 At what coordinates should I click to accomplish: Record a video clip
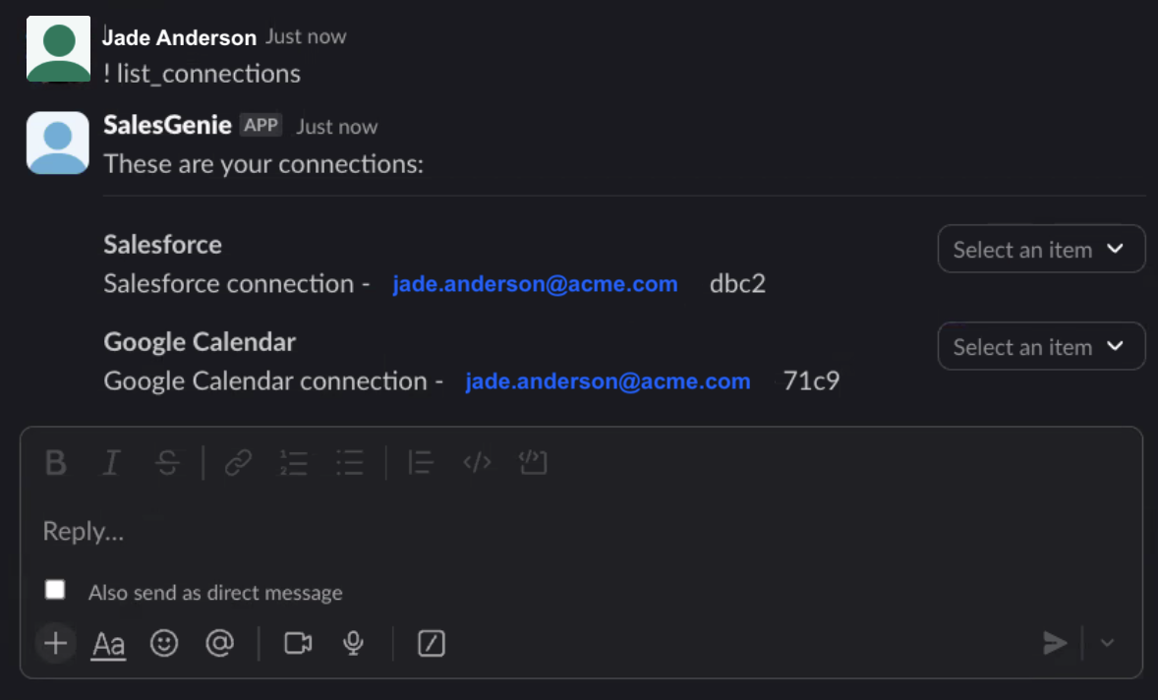click(x=298, y=643)
